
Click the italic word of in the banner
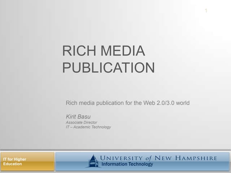pyautogui.click(x=149, y=158)
